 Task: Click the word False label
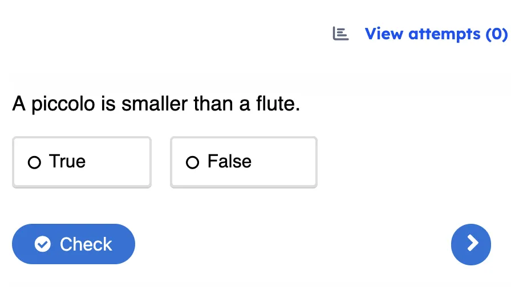[x=229, y=162]
